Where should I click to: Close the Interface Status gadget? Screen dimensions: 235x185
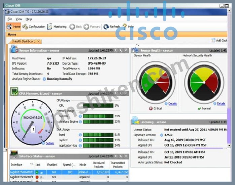pos(126,156)
